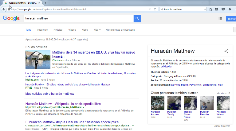This screenshot has height=131, width=236.
Task: Open the Huracán Hermine thumbnail
Action: coord(207,103)
